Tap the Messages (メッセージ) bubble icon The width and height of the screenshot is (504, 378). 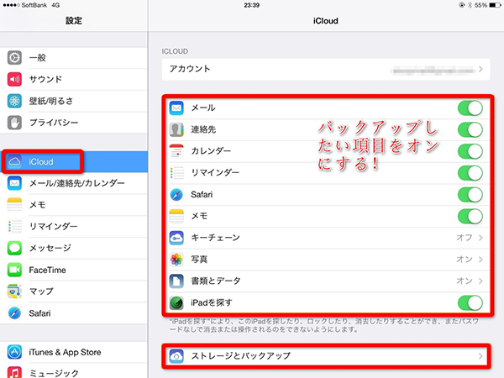[x=14, y=248]
